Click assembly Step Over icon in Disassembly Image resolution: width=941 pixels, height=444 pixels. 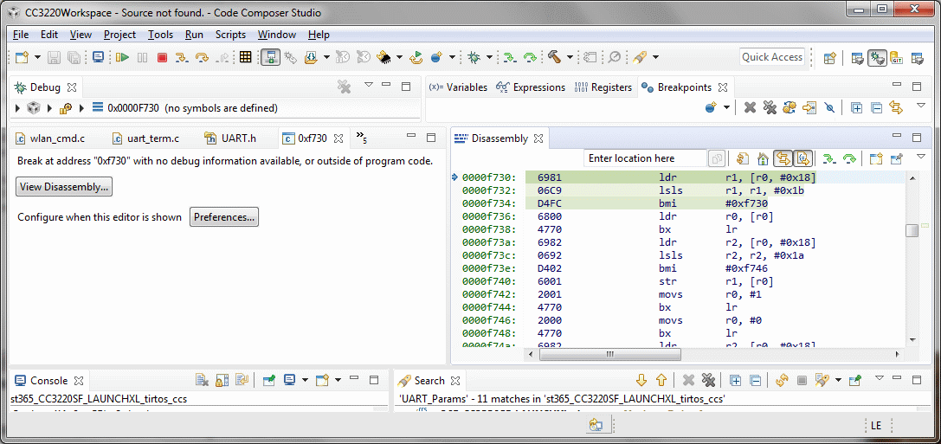849,158
